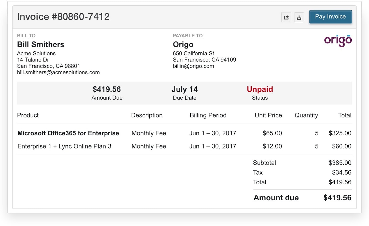Select the Microsoft Office365 for Enterprise row
Viewport: 369px width, 226px height.
(x=68, y=133)
